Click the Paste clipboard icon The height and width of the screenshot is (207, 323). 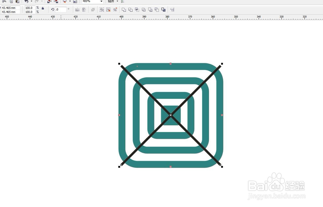(17, 1)
